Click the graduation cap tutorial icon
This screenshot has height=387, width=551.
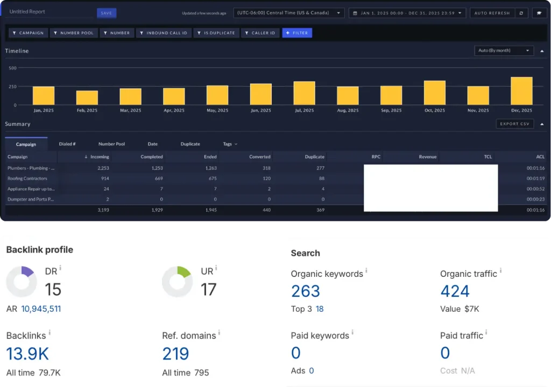539,13
